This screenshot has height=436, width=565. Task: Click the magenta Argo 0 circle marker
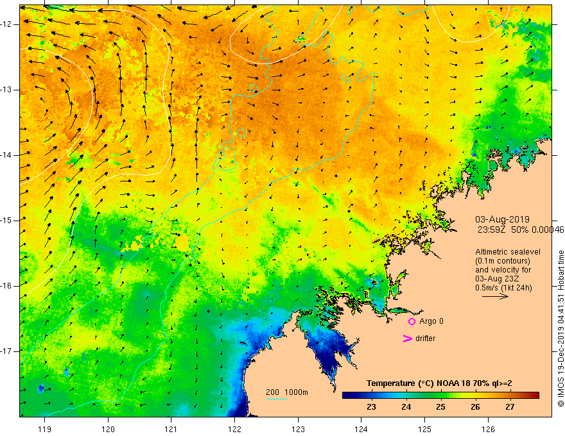click(x=412, y=321)
